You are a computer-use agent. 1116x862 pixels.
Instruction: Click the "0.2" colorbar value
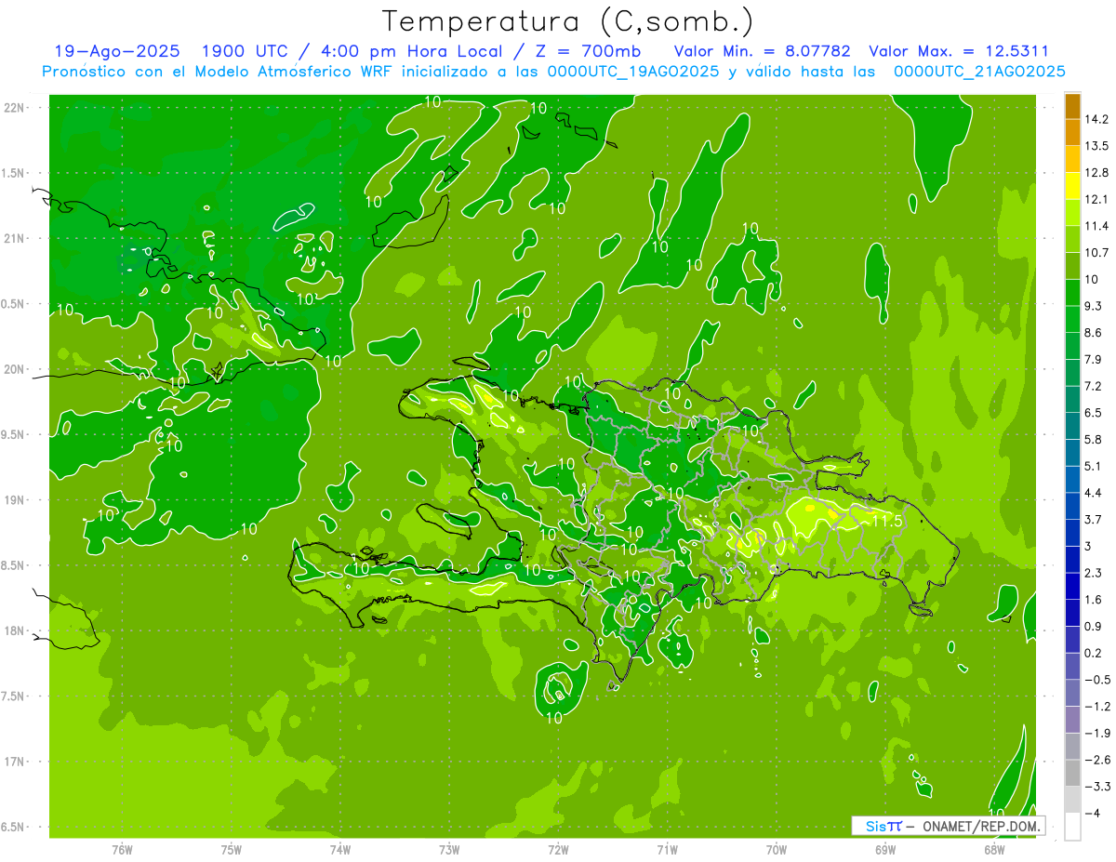[x=1094, y=653]
